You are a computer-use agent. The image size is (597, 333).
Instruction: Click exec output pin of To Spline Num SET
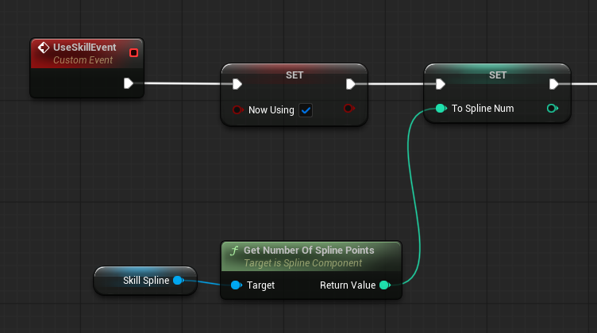tap(554, 84)
